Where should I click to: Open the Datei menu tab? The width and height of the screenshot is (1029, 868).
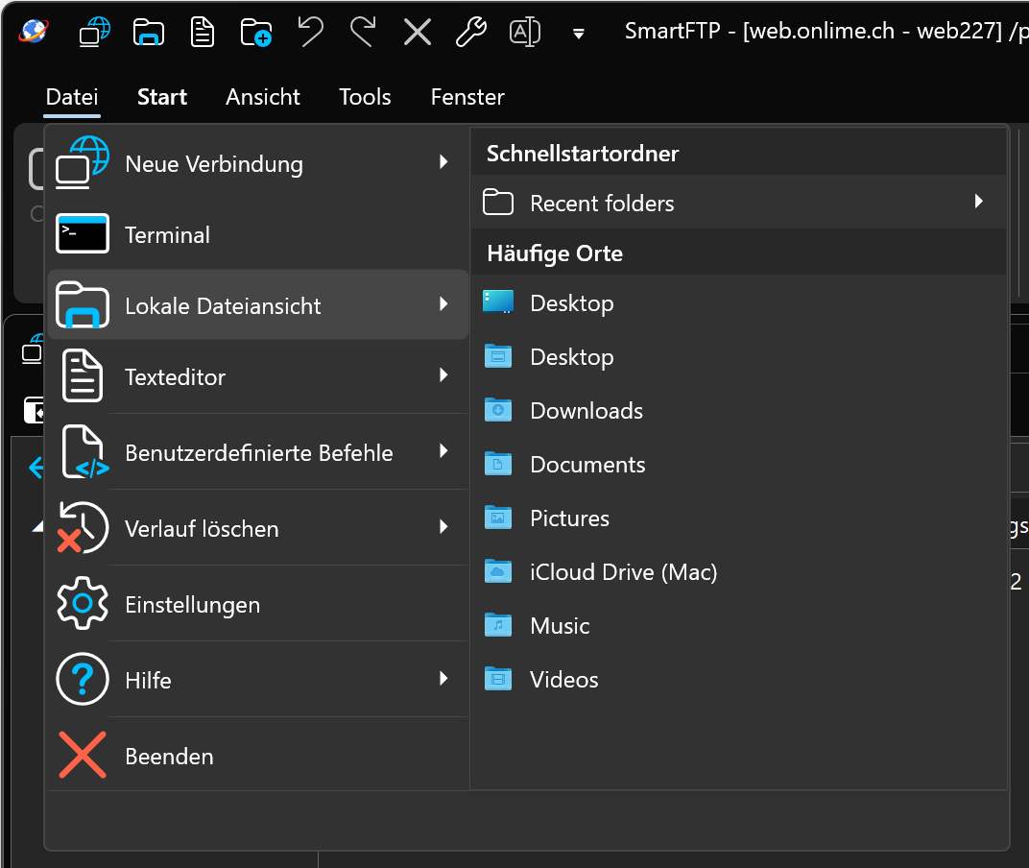[72, 97]
